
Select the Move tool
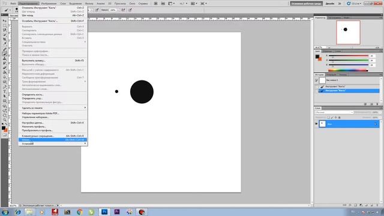[x=5, y=21]
